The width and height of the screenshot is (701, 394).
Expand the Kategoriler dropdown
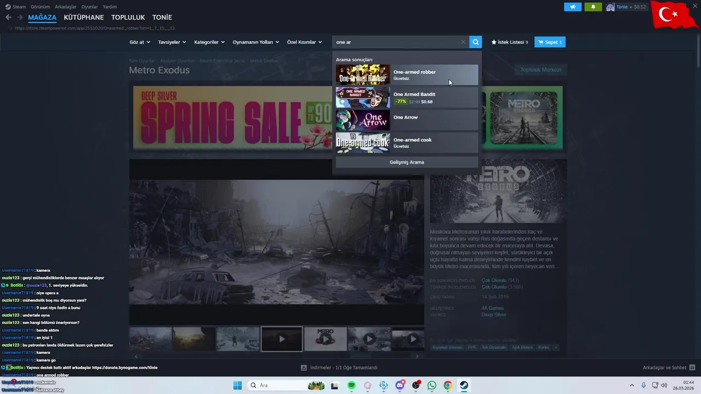[209, 42]
